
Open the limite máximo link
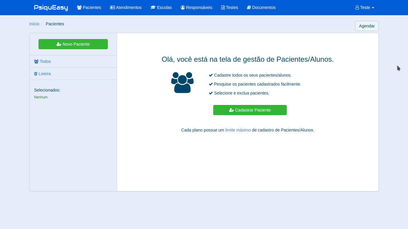coord(238,130)
